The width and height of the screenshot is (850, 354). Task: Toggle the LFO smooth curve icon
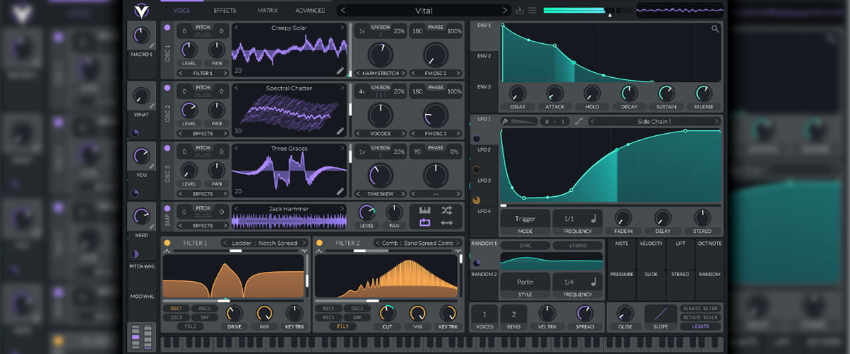[x=579, y=121]
